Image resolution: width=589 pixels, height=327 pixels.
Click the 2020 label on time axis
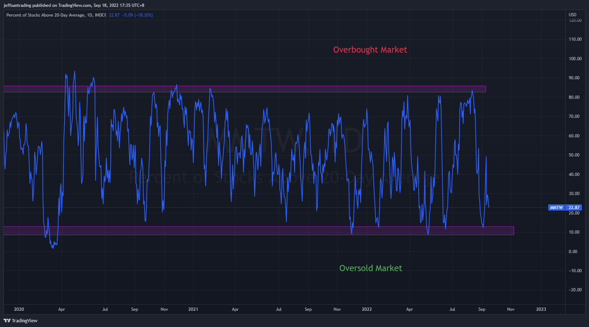(x=19, y=309)
